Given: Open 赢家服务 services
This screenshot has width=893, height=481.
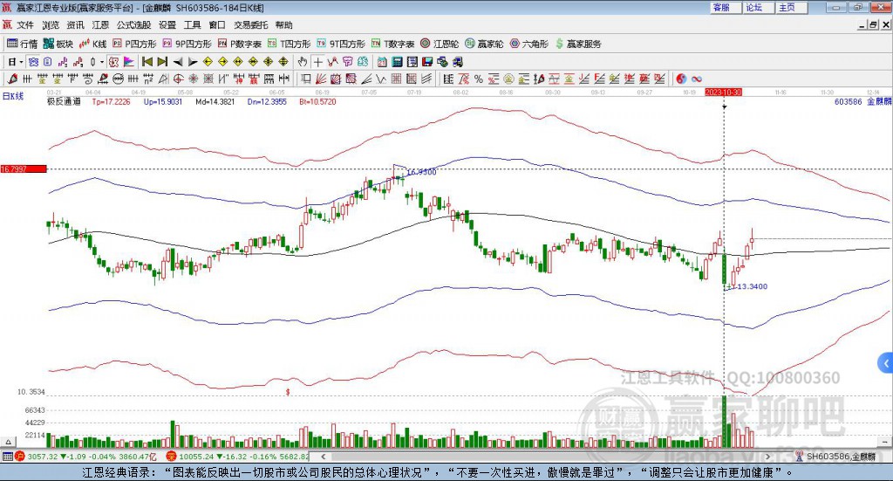Looking at the screenshot, I should point(578,44).
